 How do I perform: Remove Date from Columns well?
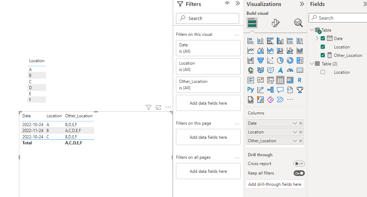coord(301,123)
